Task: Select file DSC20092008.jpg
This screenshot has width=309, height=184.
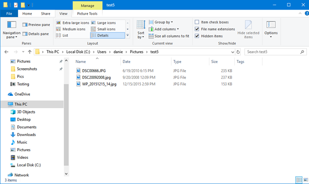Action: pos(96,77)
